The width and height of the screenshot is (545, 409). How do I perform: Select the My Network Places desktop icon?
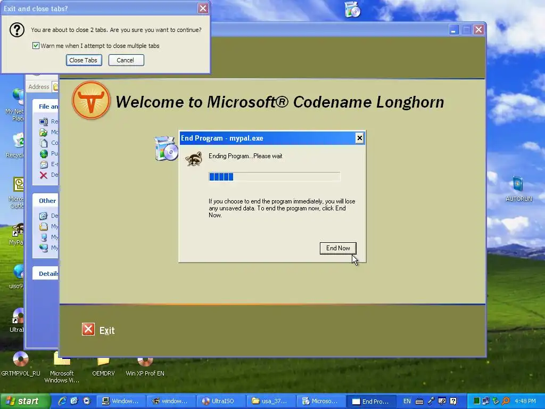(15, 104)
